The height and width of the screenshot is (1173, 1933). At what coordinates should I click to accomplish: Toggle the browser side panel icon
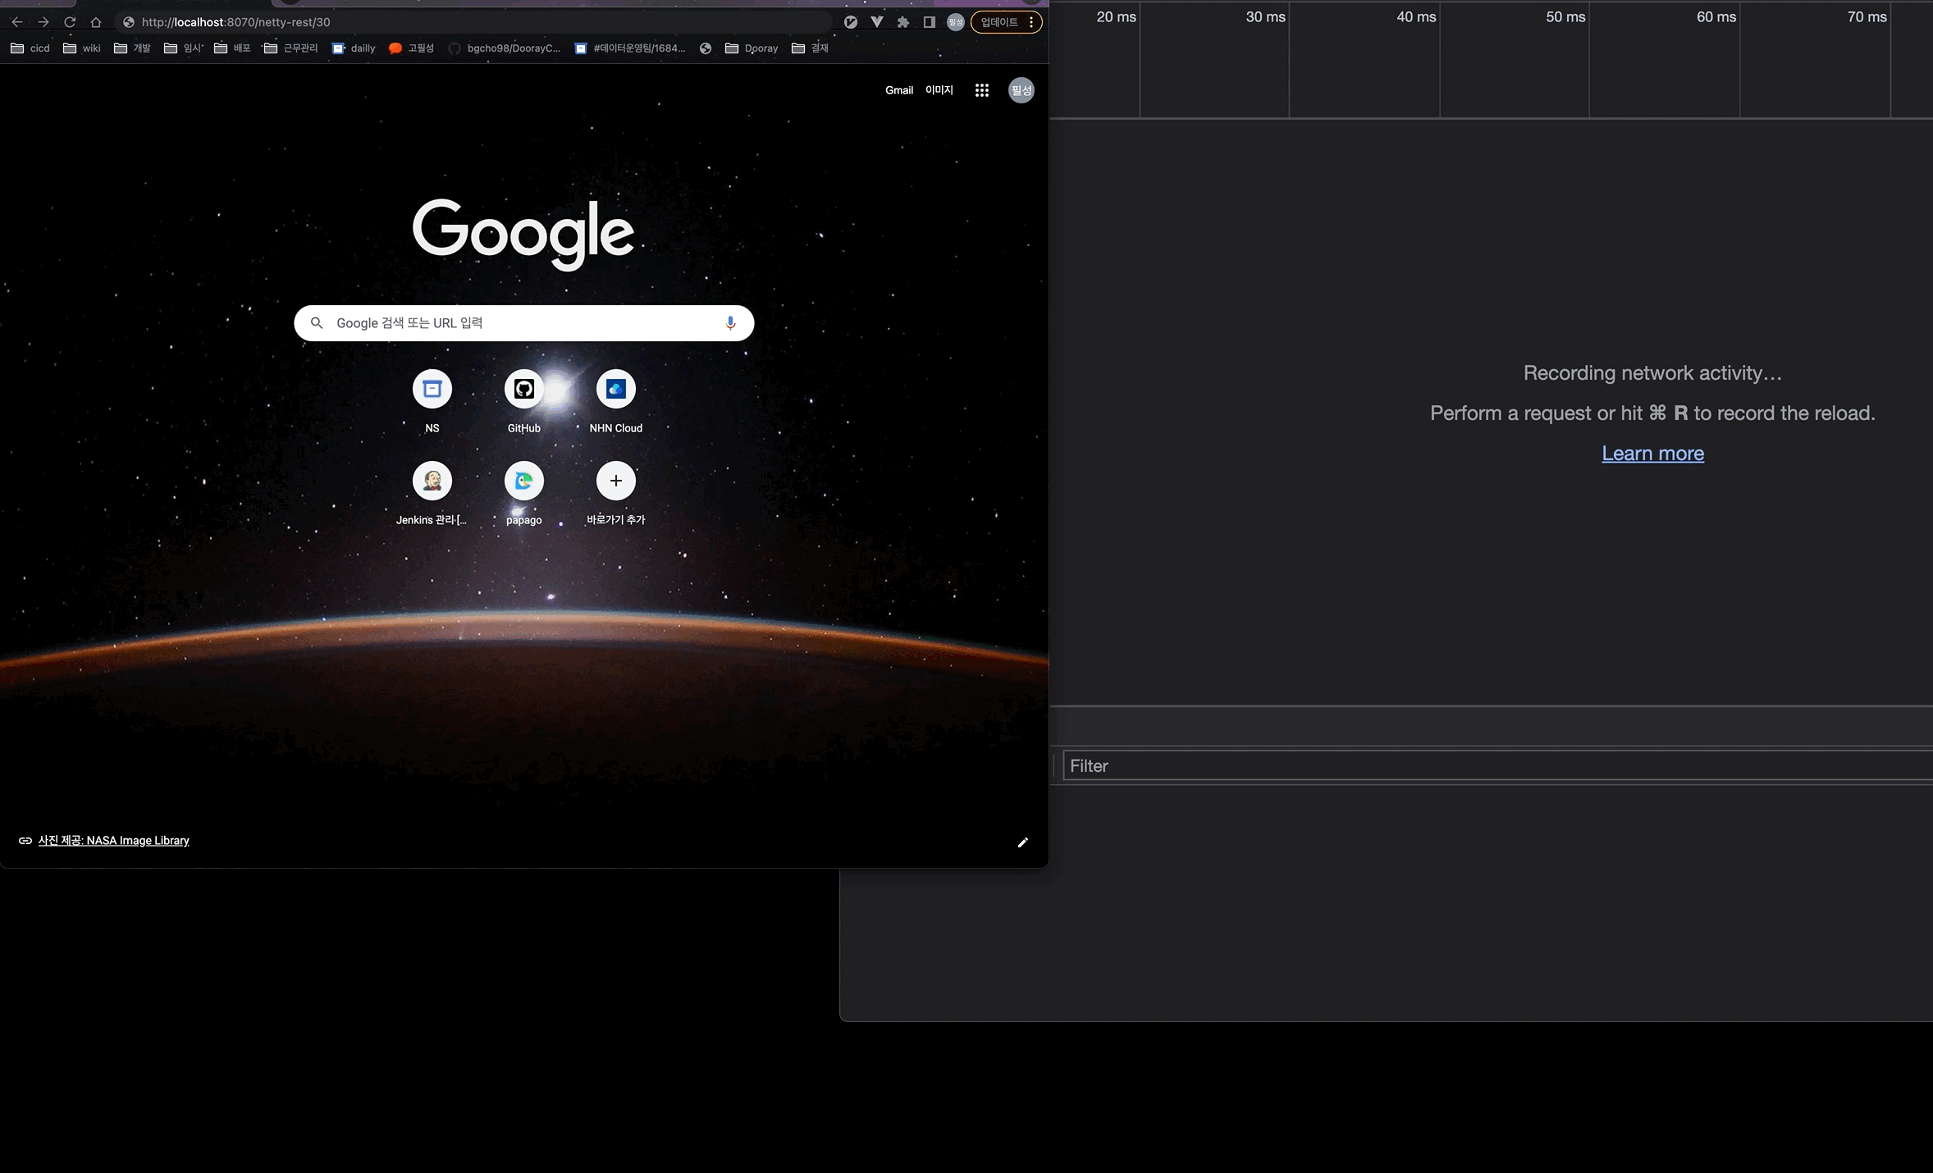coord(929,22)
